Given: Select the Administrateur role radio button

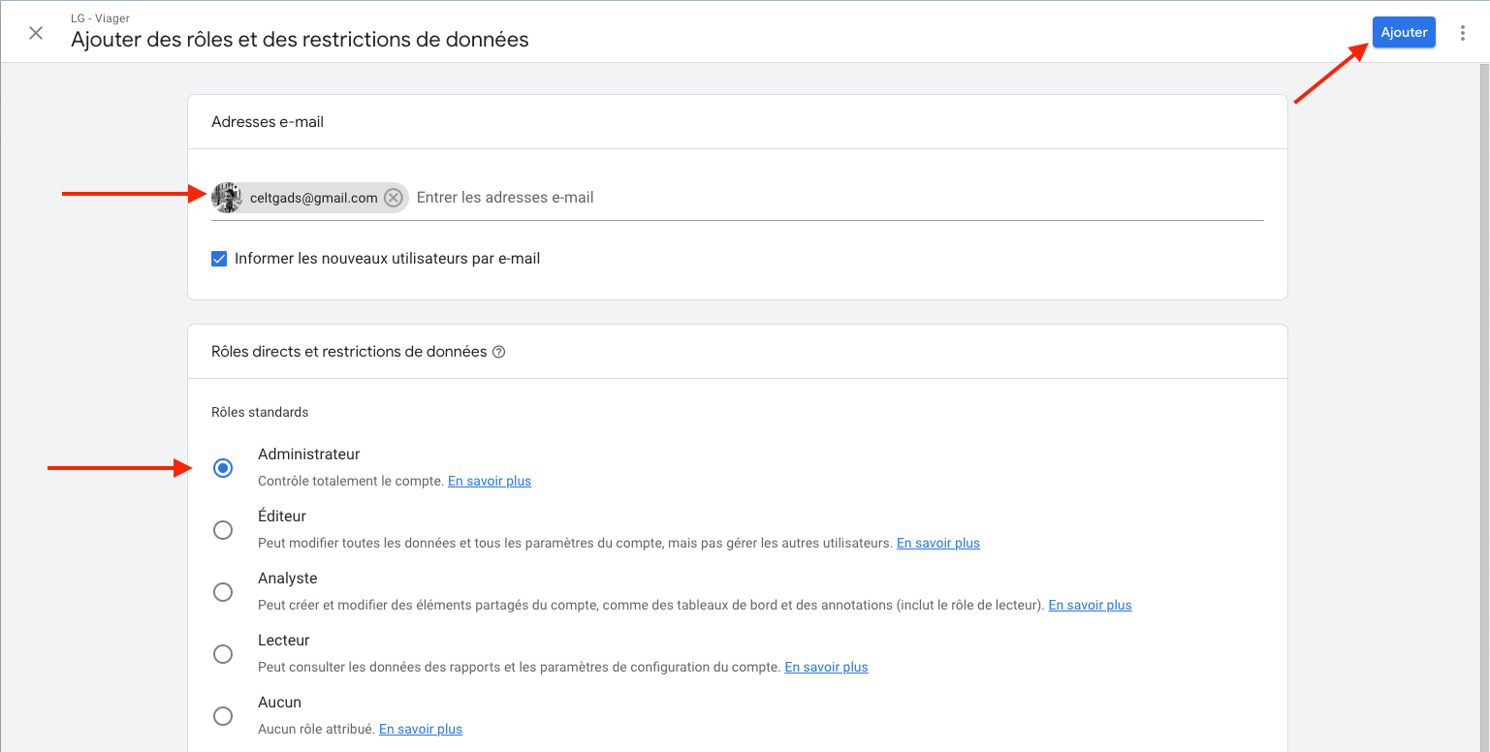Looking at the screenshot, I should click(x=223, y=468).
